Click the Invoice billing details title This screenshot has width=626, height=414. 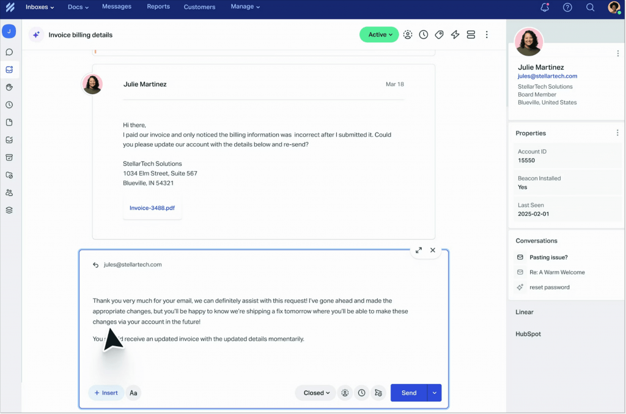80,35
